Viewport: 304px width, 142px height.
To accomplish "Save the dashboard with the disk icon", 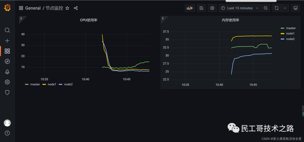I will click(x=201, y=8).
